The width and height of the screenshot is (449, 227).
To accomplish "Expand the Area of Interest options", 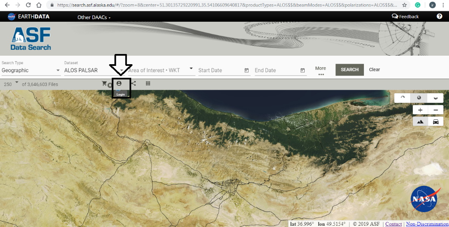I will pyautogui.click(x=191, y=68).
